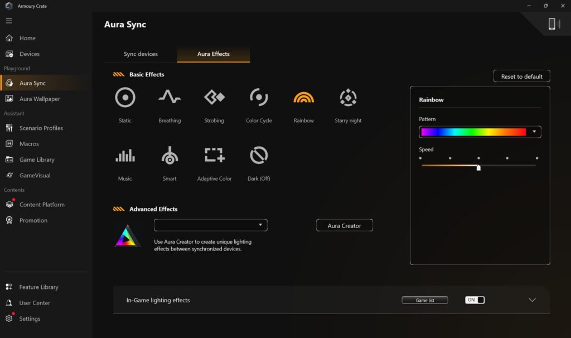The width and height of the screenshot is (571, 338).
Task: Activate the Rainbow effect icon
Action: pyautogui.click(x=303, y=97)
